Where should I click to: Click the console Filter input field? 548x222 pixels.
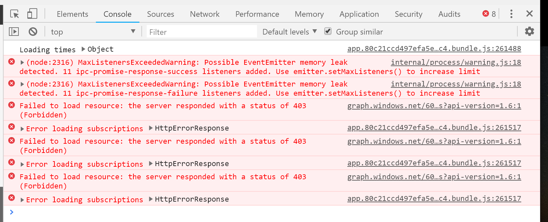201,31
